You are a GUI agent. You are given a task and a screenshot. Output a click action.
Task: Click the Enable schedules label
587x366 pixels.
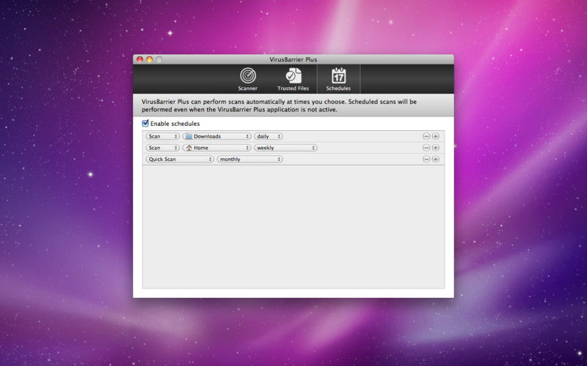click(x=175, y=124)
